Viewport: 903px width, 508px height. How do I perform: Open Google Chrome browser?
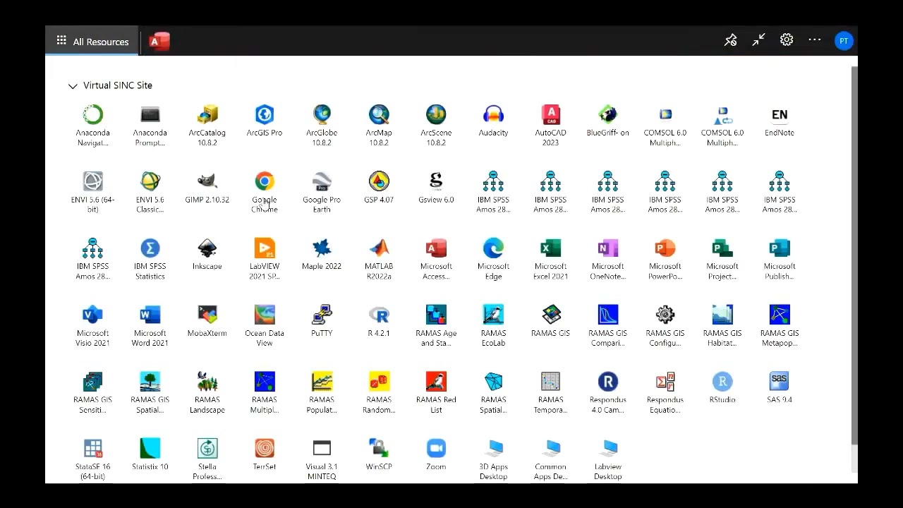265,192
